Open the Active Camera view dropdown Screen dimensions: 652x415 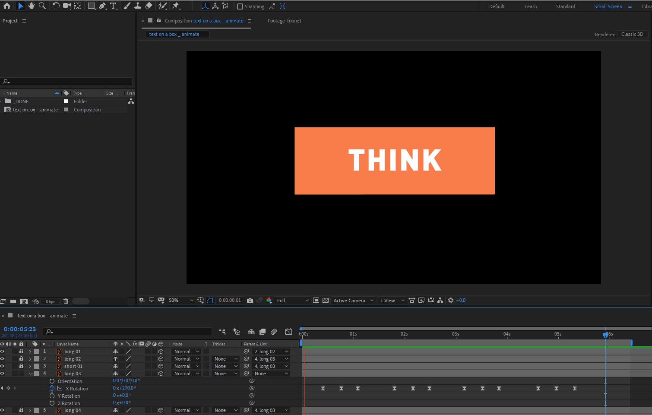point(354,301)
